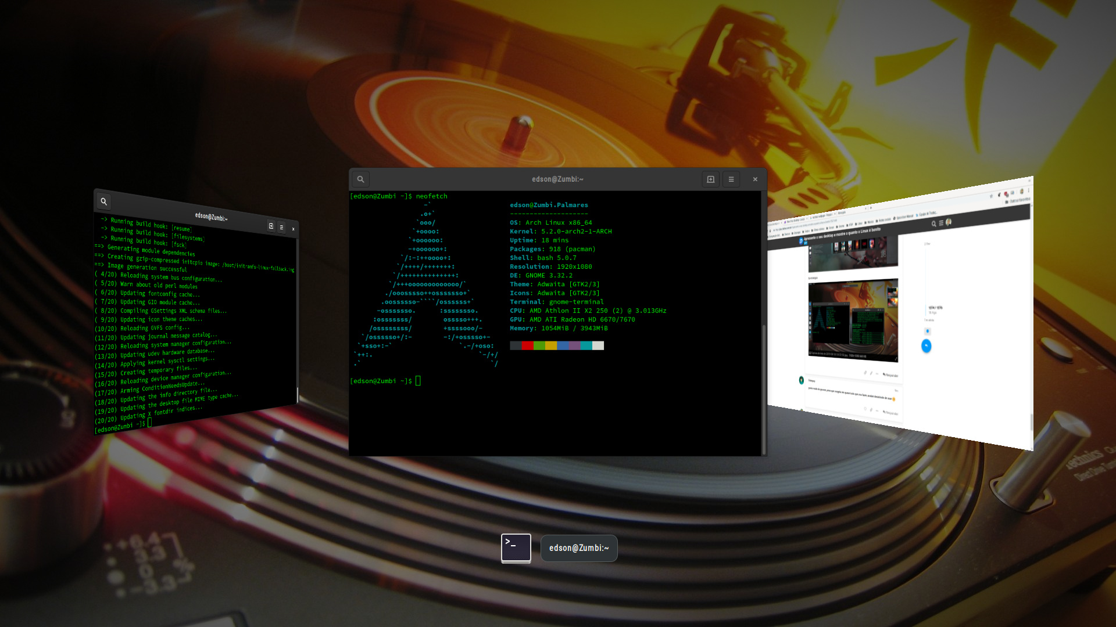Click the edson@Zumbi.Palmares header in neofetch
1116x627 pixels.
[549, 205]
